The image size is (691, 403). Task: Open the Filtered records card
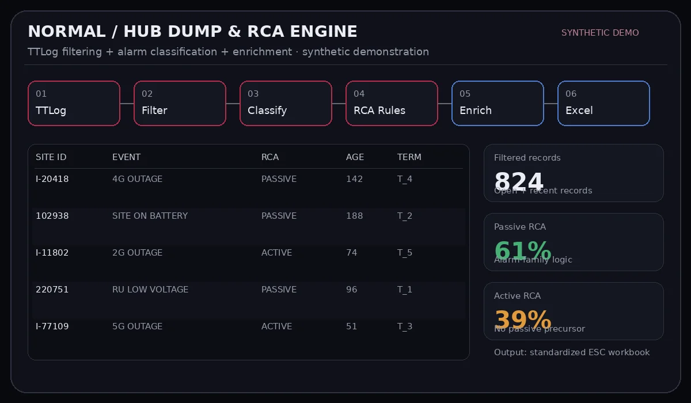click(x=574, y=173)
